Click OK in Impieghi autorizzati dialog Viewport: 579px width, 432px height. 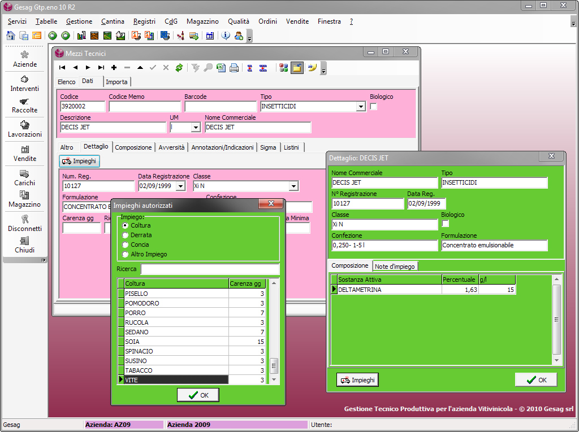click(198, 395)
